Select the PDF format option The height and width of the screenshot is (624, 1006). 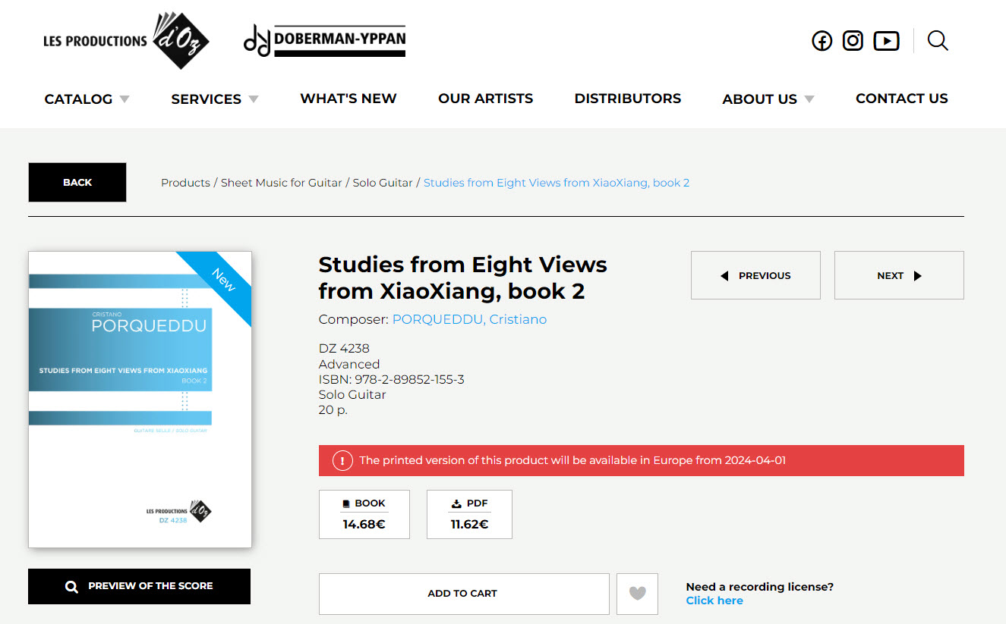tap(469, 514)
